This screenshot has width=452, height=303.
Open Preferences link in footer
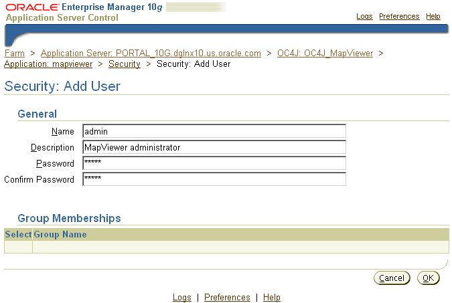coord(227,297)
